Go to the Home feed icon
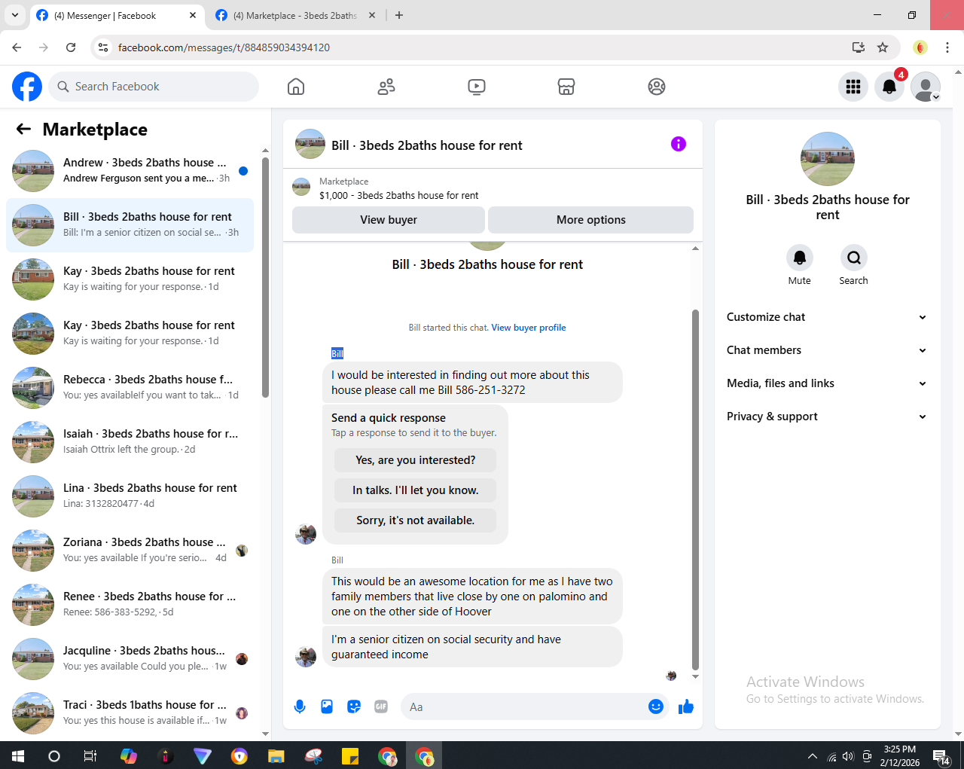 point(296,87)
